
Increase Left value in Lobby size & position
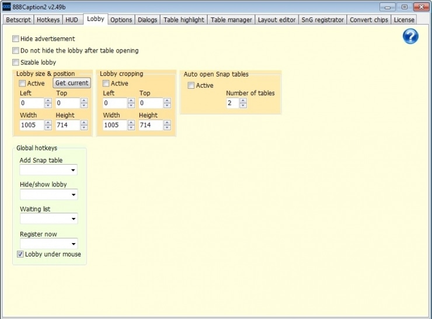point(48,100)
